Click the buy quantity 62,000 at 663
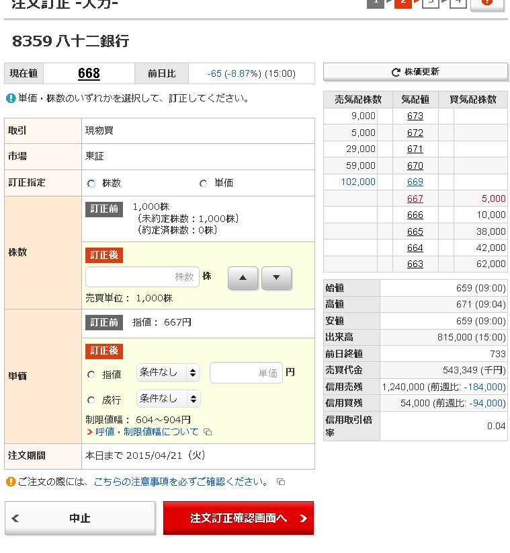Screen dimensions: 510x553 coord(491,264)
